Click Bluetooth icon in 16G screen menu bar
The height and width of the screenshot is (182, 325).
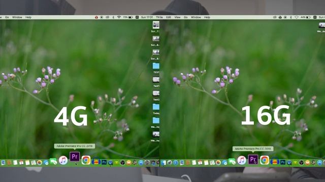coord(291,17)
